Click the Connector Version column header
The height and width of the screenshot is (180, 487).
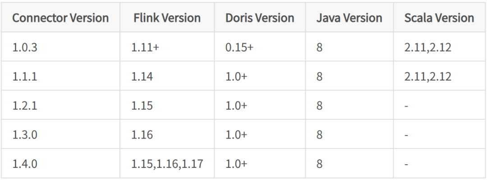[x=60, y=18]
